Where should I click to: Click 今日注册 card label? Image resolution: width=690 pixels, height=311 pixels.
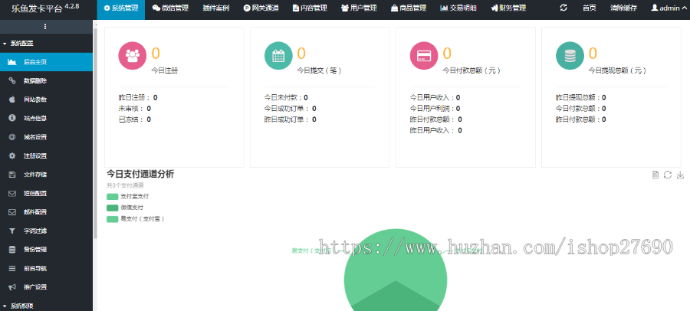165,70
